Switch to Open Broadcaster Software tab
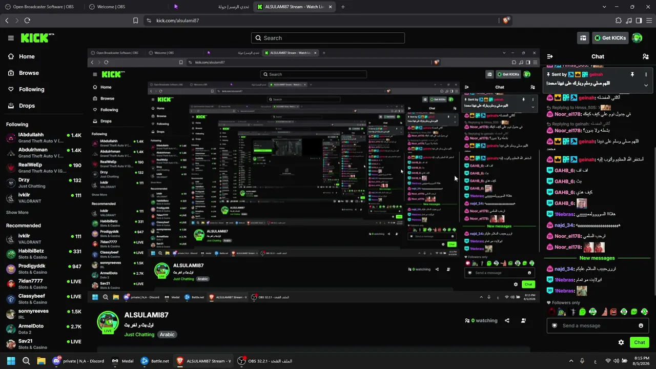Screen dimensions: 656x369 40,7
